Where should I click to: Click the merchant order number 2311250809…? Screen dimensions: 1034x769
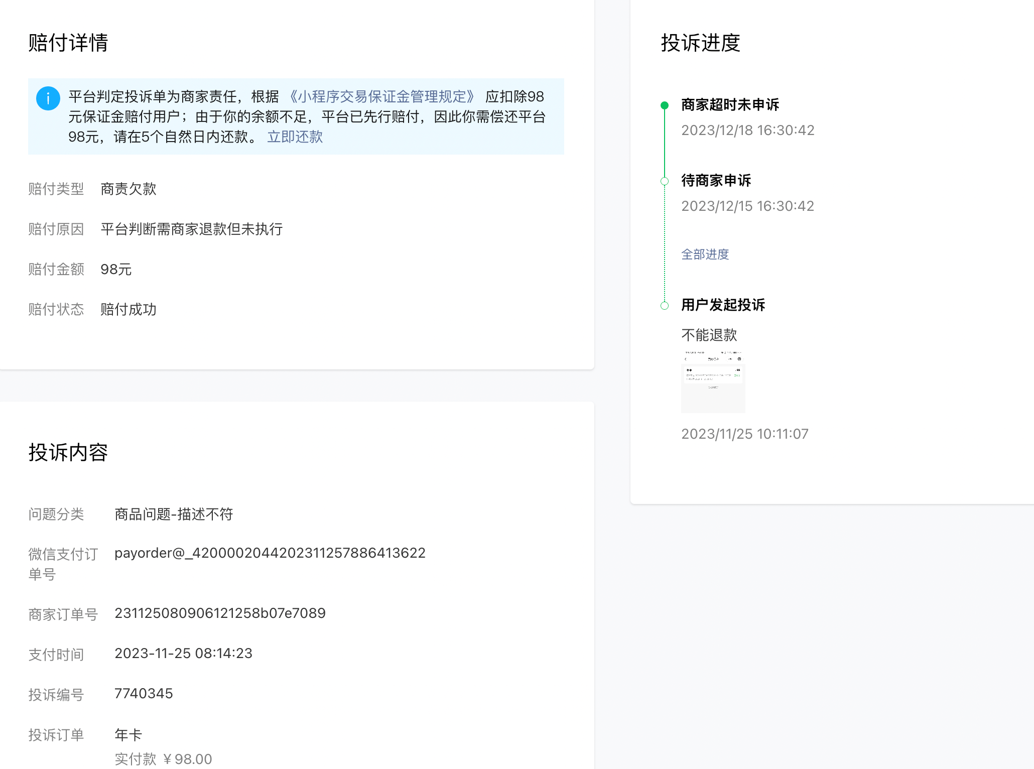220,613
